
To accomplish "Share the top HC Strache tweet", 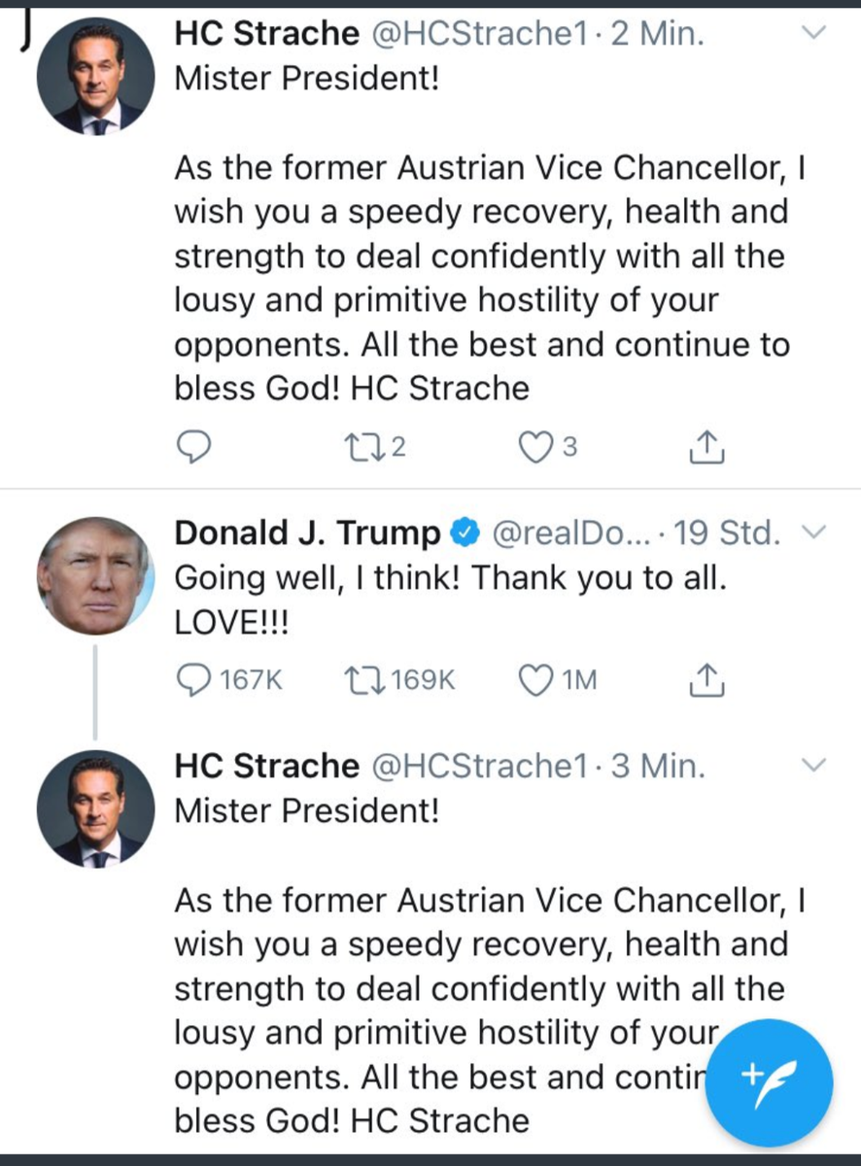I will point(706,447).
